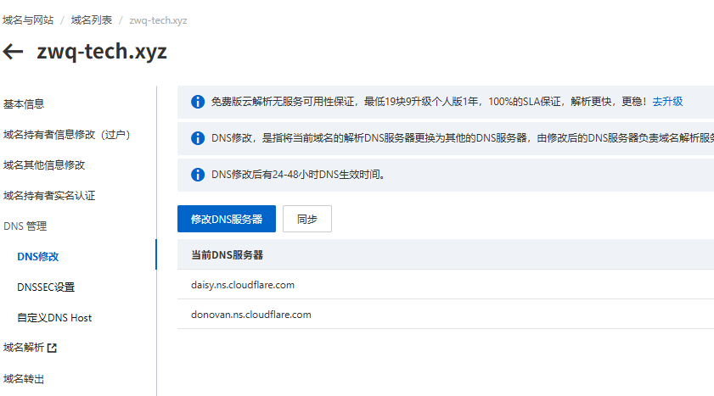714x396 pixels.
Task: Click the 同步 button
Action: [307, 219]
